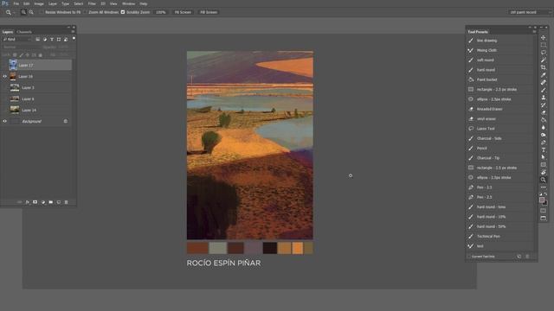Open workspace switcher dropdown top right

(530, 12)
